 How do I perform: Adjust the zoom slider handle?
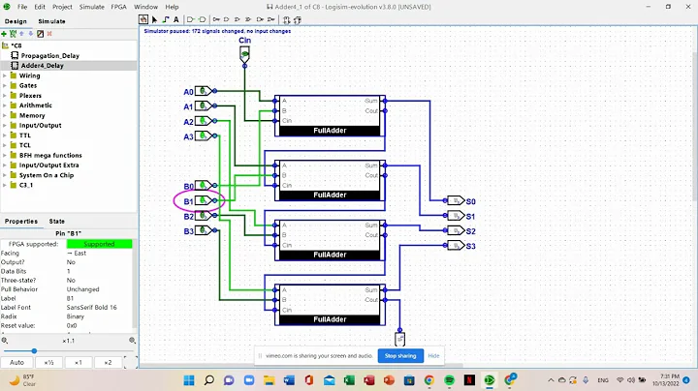[x=34, y=351]
